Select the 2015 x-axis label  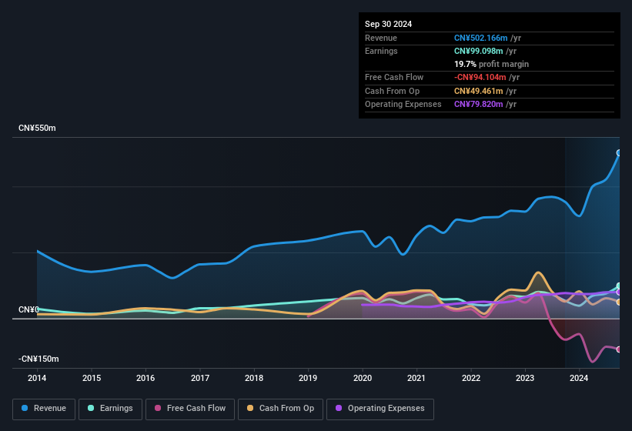[x=92, y=378]
